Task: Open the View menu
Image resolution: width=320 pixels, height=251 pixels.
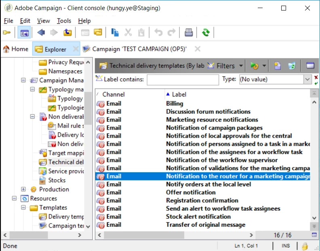Action: 44,21
